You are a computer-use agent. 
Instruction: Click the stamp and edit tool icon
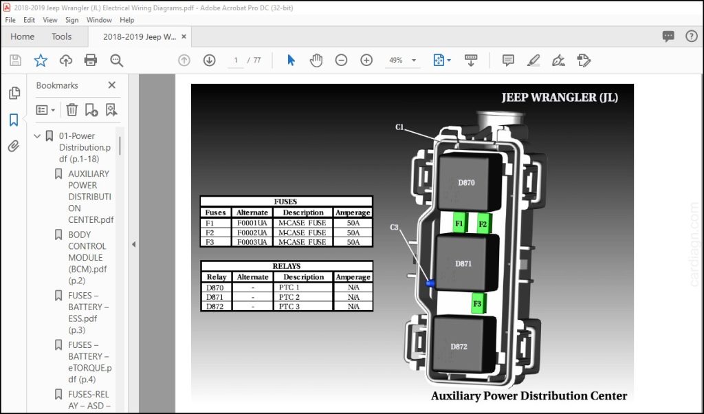pos(584,60)
